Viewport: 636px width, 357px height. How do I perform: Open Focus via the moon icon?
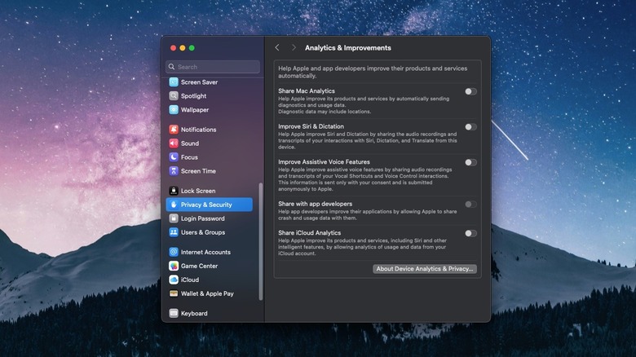click(x=174, y=157)
